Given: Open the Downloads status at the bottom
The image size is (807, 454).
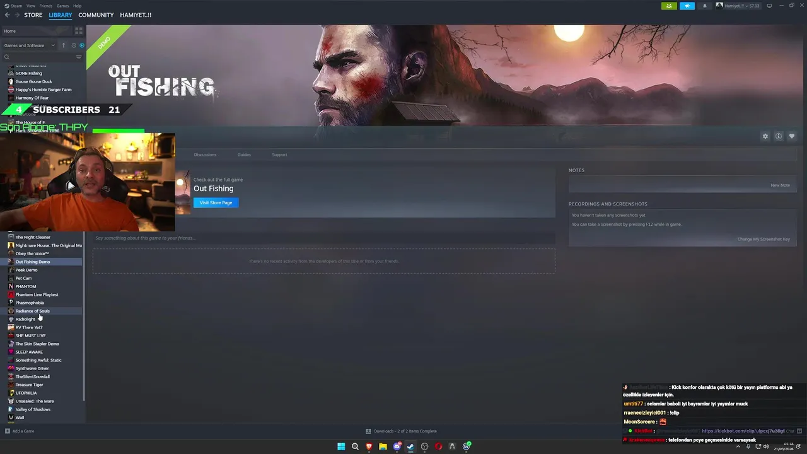Looking at the screenshot, I should pyautogui.click(x=402, y=431).
